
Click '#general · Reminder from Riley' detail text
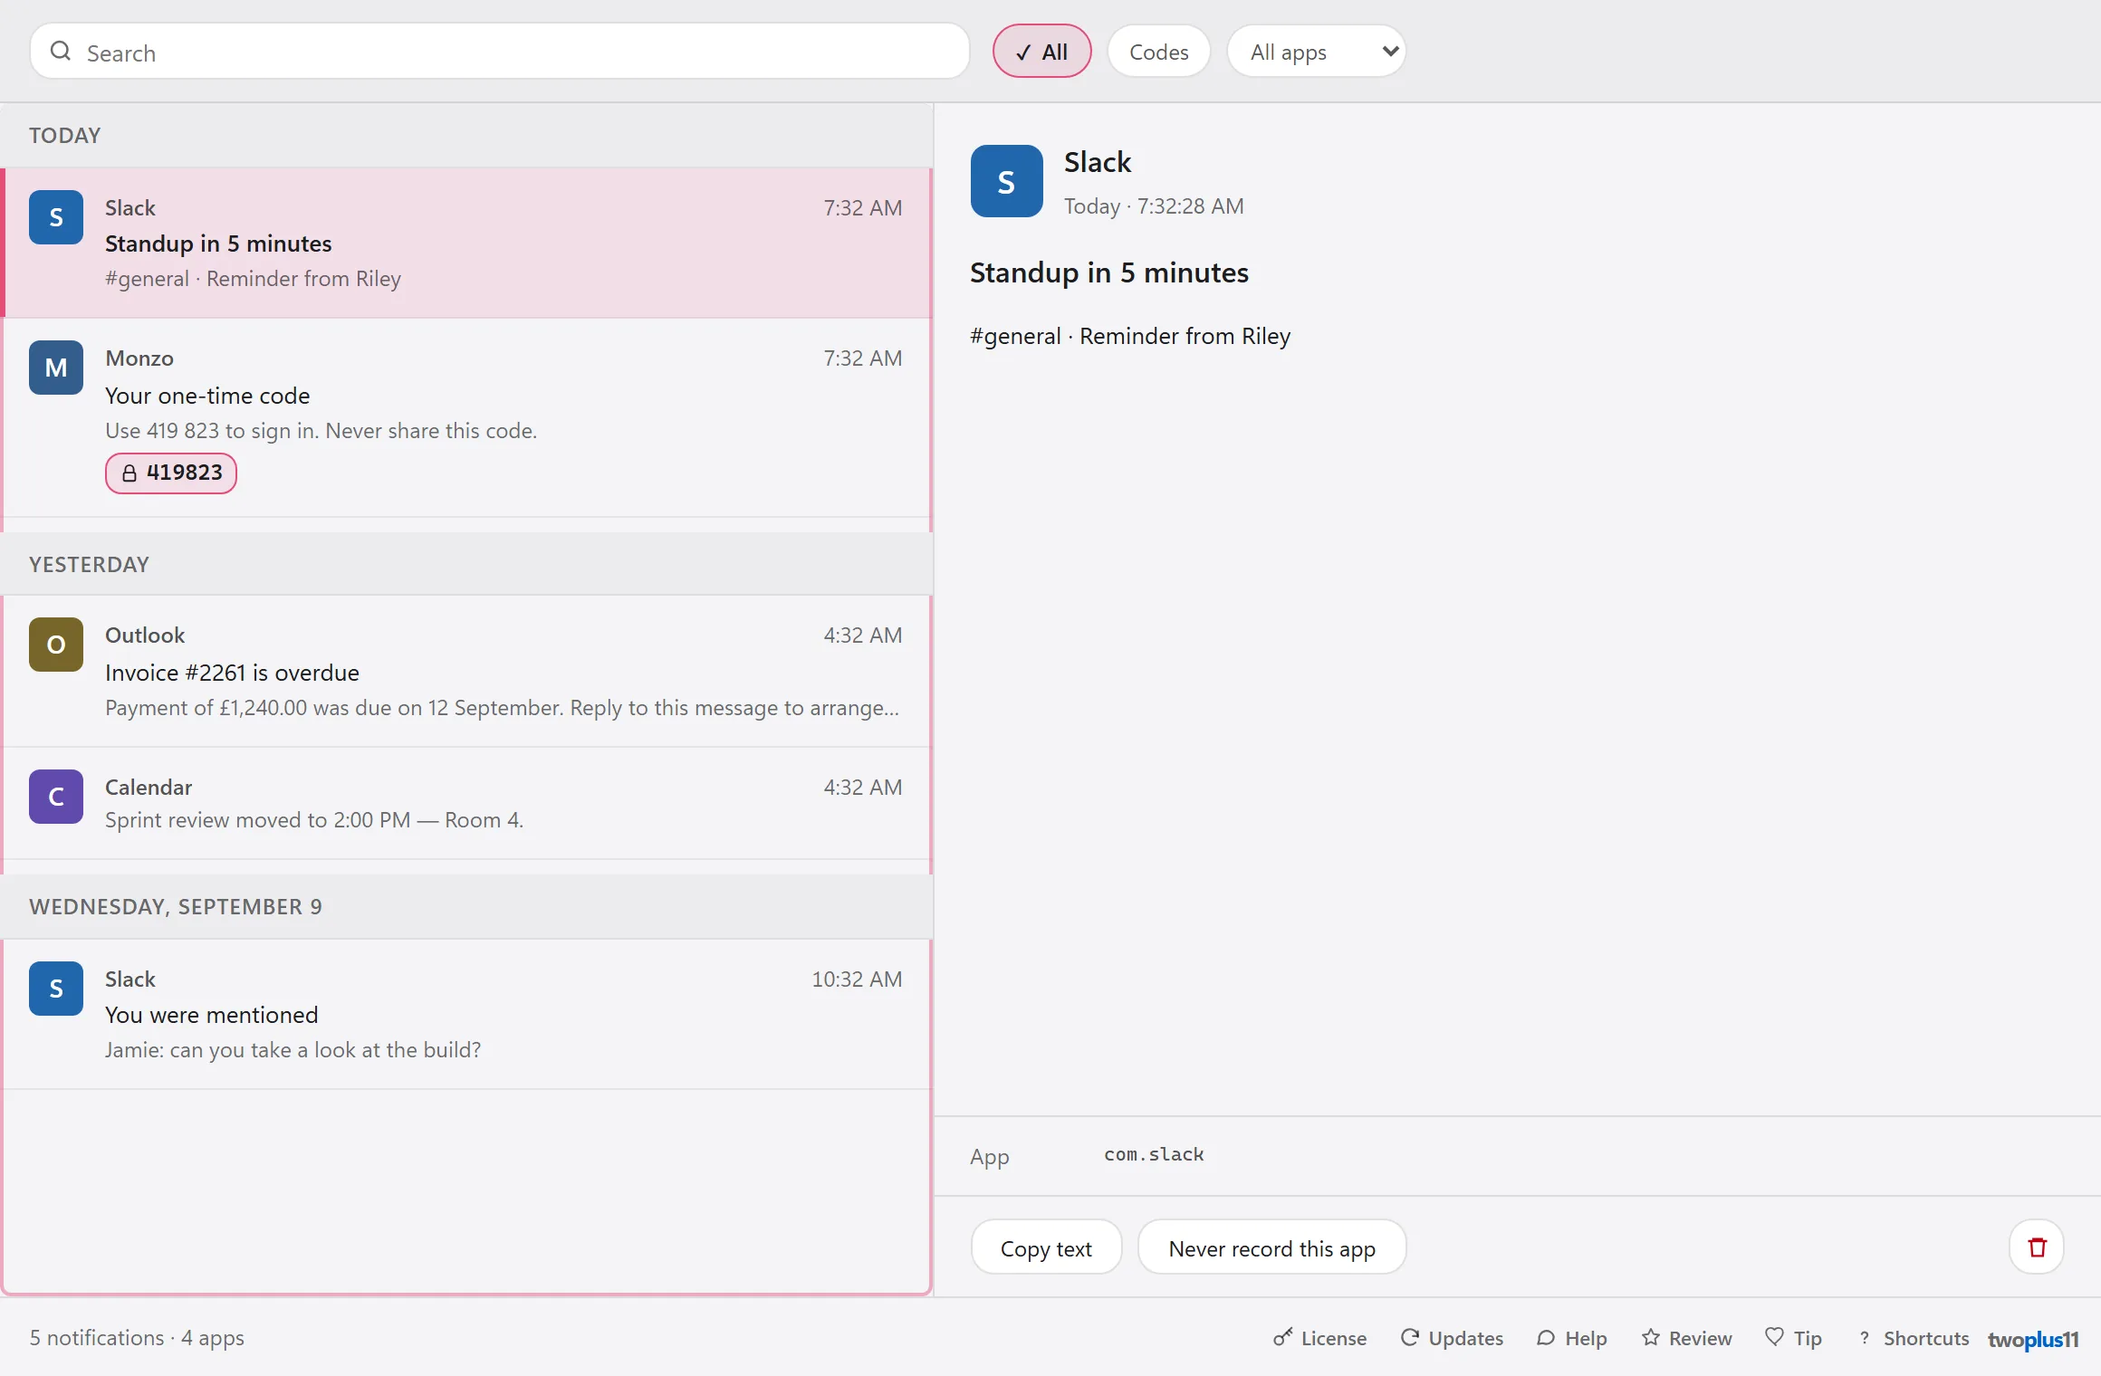click(x=1130, y=336)
